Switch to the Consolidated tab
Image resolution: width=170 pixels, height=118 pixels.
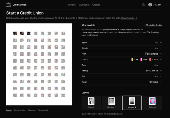[x=20, y=110]
